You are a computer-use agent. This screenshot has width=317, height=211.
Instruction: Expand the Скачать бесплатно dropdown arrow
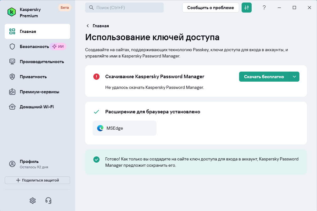pyautogui.click(x=295, y=76)
